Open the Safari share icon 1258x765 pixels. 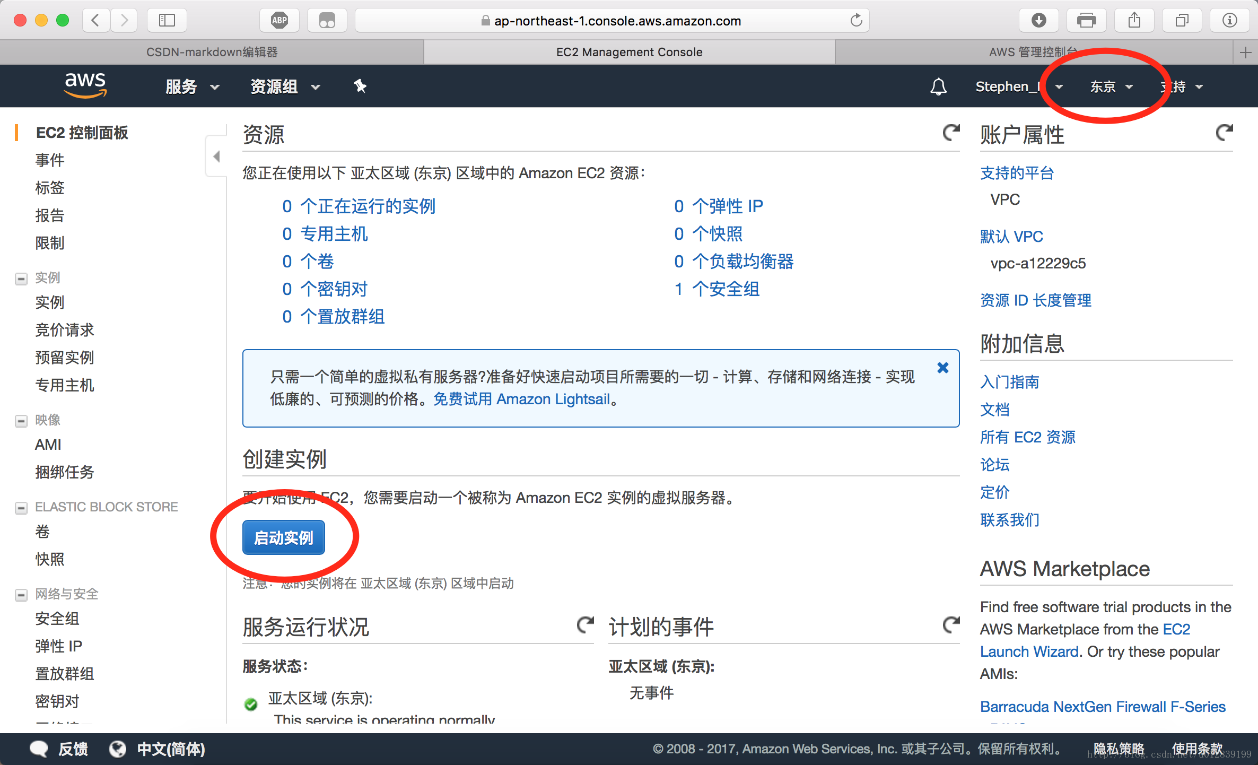click(x=1134, y=21)
